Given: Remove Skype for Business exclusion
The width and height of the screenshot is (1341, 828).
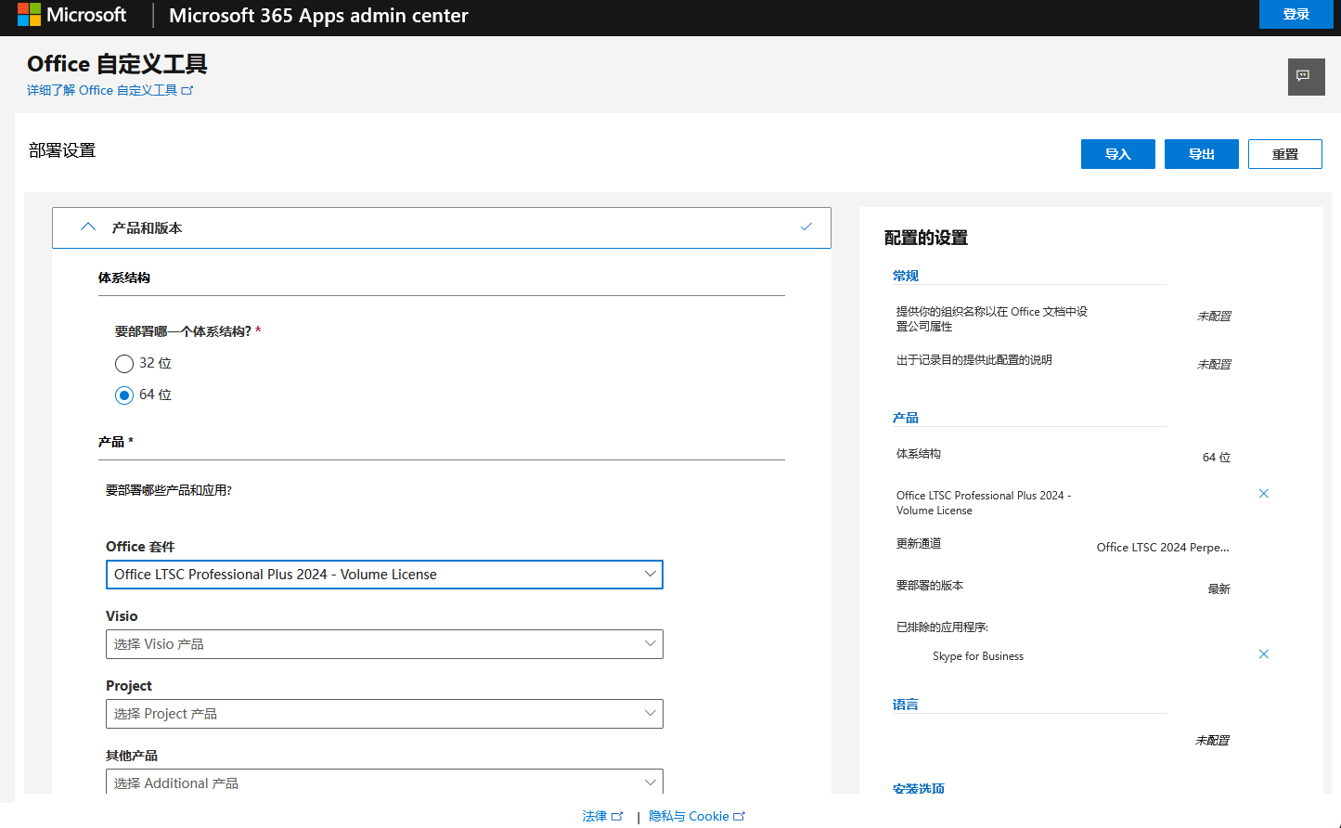Looking at the screenshot, I should tap(1263, 654).
